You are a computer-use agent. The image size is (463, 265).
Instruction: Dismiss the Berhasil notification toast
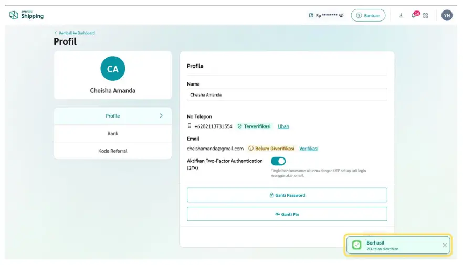tap(445, 245)
